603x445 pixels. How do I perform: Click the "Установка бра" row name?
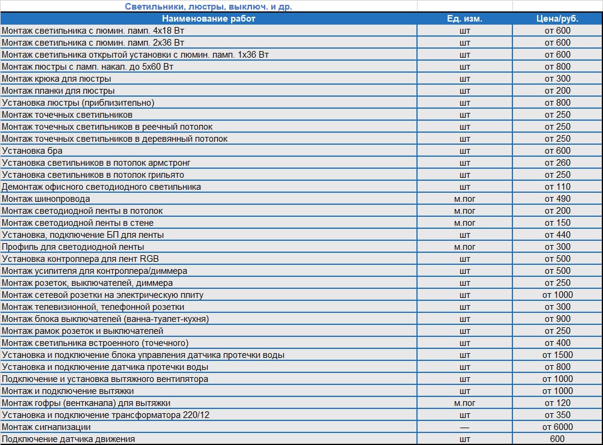(32, 151)
